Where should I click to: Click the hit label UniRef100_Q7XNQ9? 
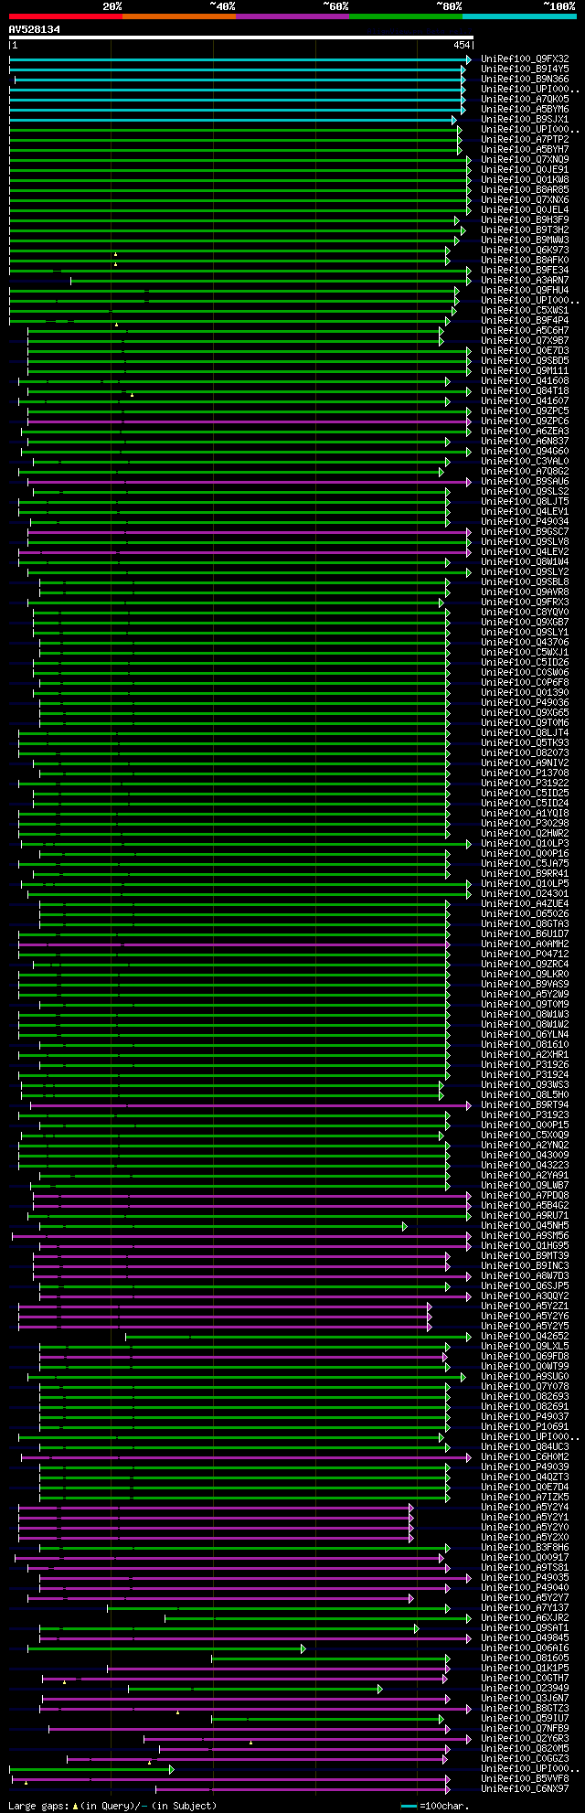click(x=525, y=159)
